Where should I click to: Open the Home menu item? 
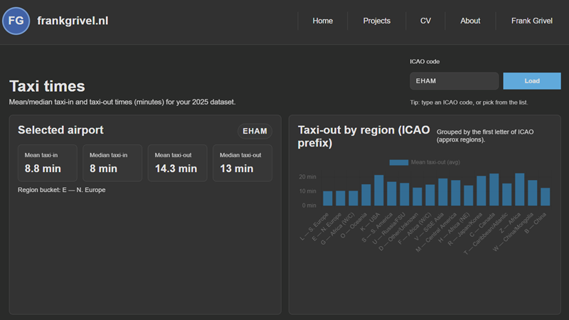coord(322,21)
